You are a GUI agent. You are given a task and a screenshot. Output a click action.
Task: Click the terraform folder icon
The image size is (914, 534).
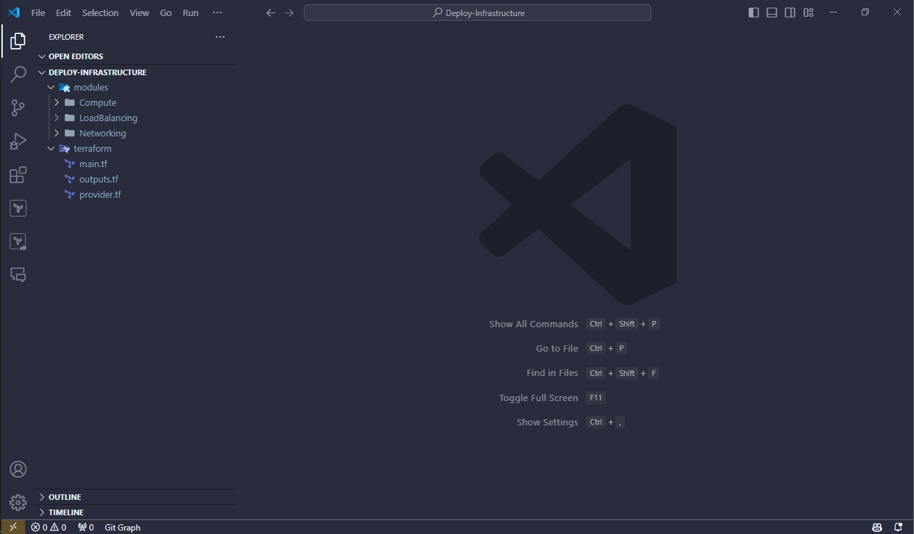click(64, 148)
